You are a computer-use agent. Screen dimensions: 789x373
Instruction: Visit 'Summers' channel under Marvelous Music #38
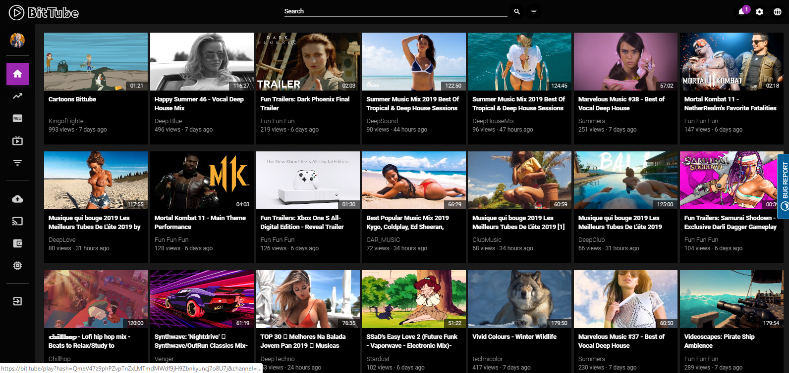point(592,121)
